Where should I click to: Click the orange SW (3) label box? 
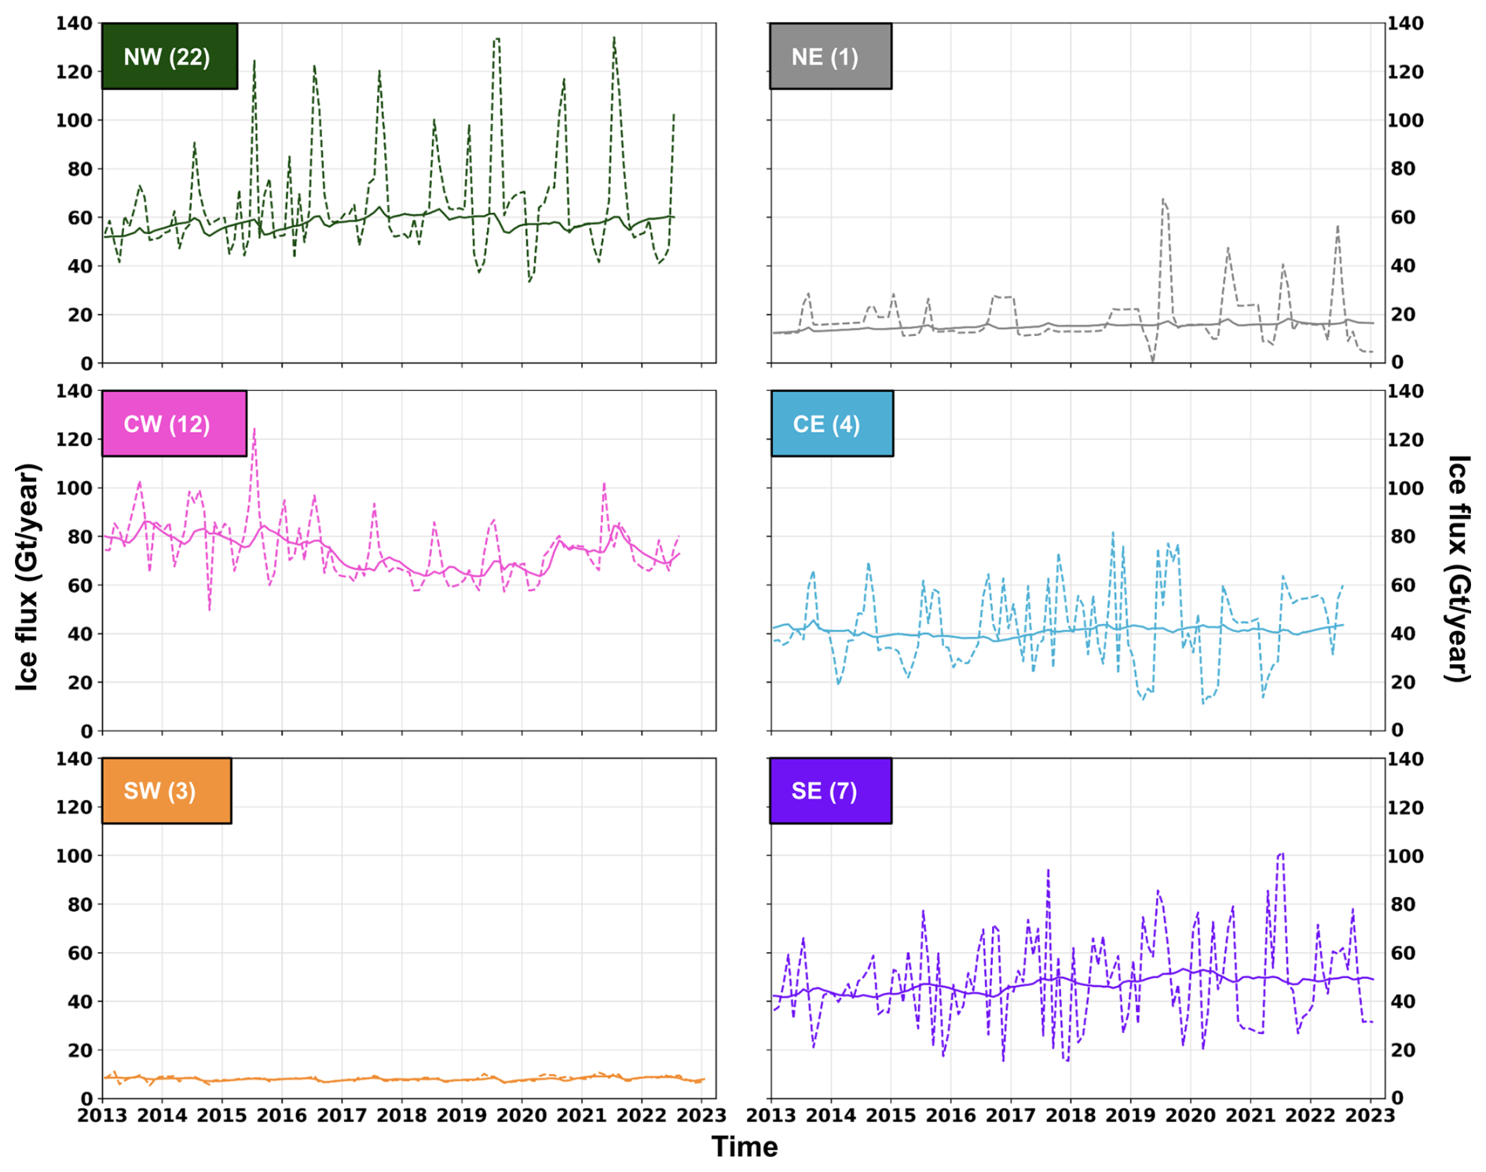[x=166, y=790]
